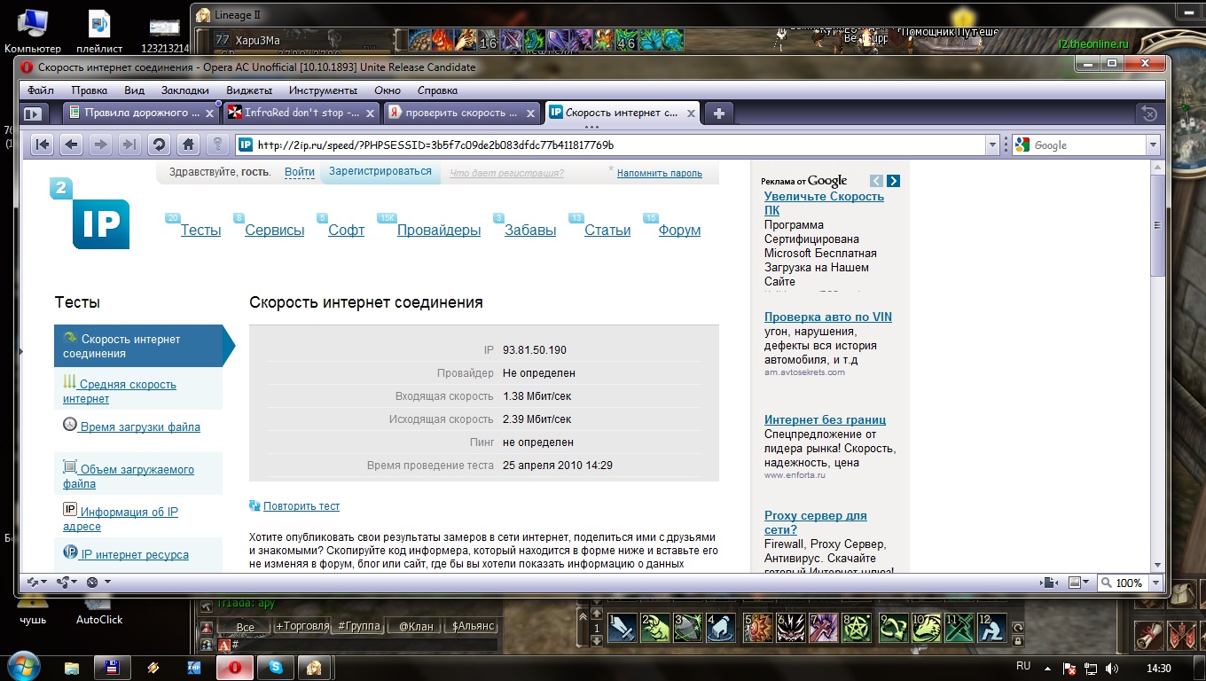The width and height of the screenshot is (1206, 681).
Task: Open the Справка menu
Action: [437, 90]
